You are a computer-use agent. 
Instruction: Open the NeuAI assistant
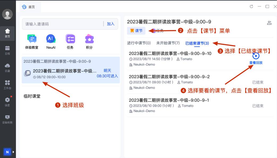coord(51,42)
